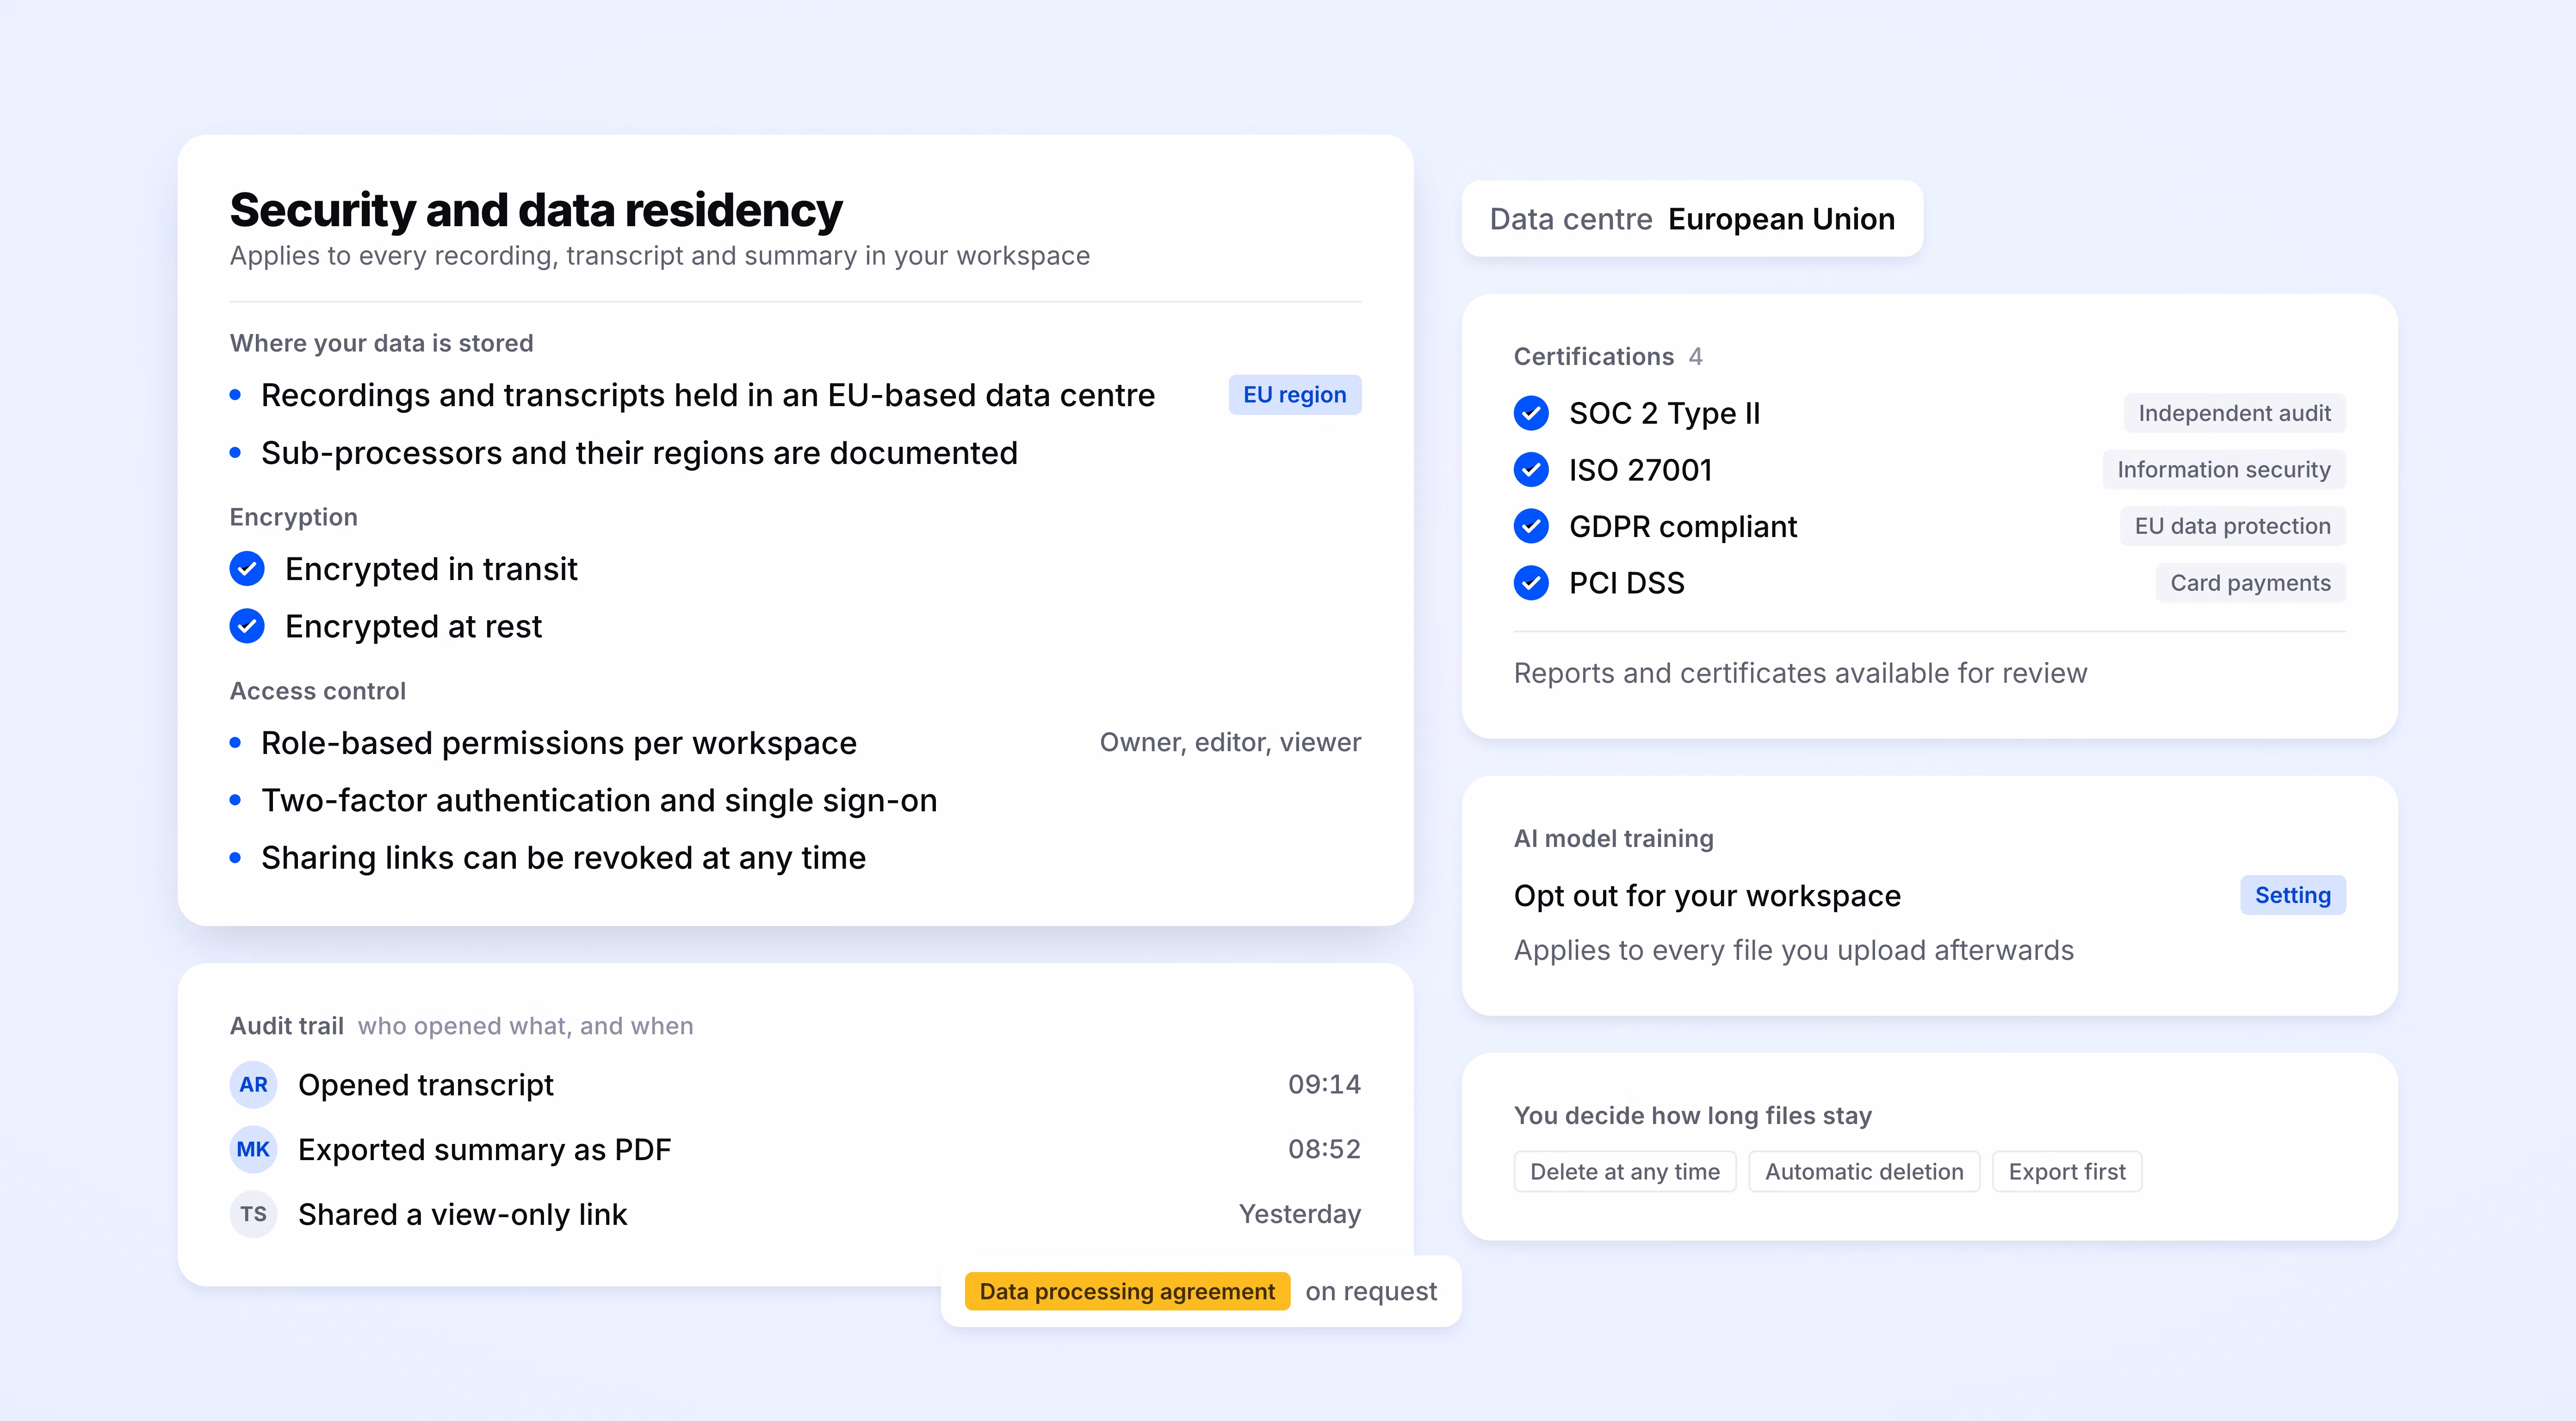Click the 'European Union' data centre value
This screenshot has width=2576, height=1421.
tap(1781, 219)
